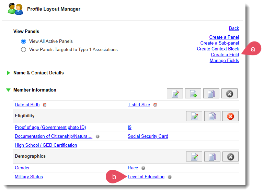Image resolution: width=264 pixels, height=193 pixels.
Task: Open the Race field link
Action: click(x=133, y=168)
